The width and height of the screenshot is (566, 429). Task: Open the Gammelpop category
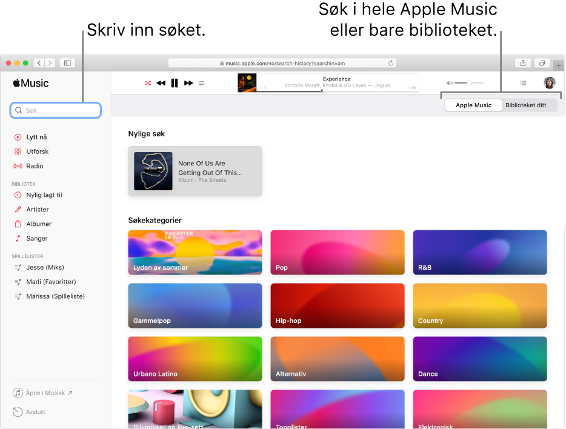point(195,305)
